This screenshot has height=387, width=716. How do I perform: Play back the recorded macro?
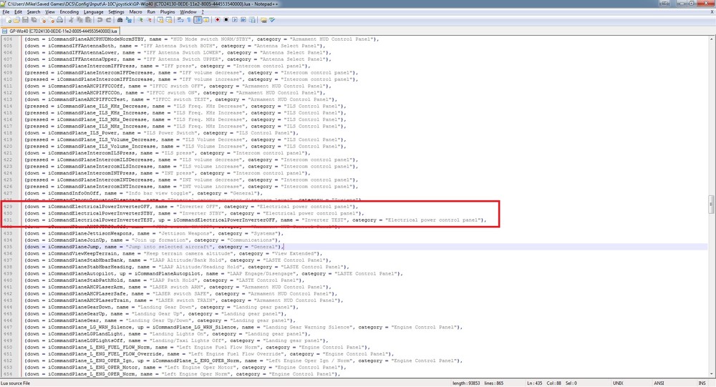(x=235, y=20)
